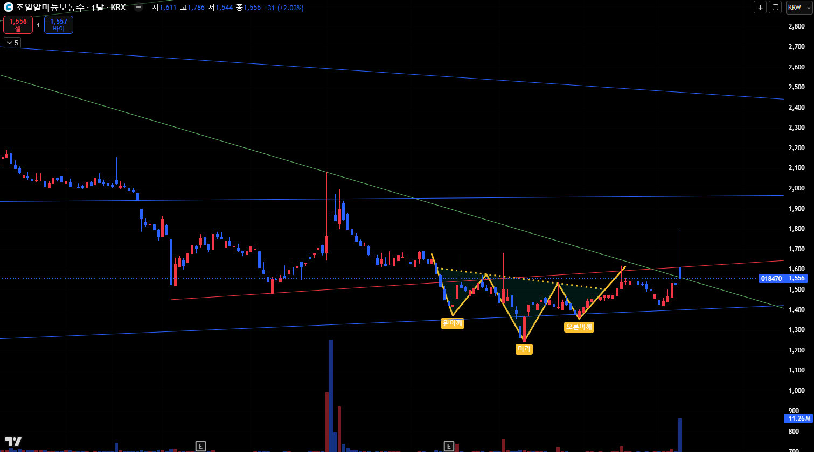Select the 머리 head label

coord(524,349)
